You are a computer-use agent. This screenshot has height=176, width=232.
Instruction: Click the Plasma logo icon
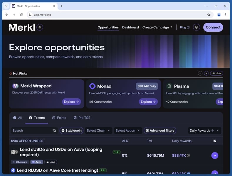coord(169,86)
